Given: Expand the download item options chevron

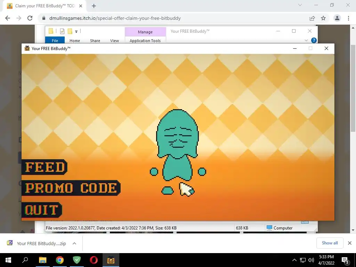Looking at the screenshot, I should pos(74,243).
